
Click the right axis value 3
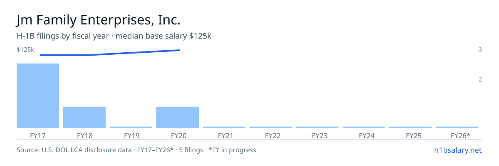click(x=480, y=50)
